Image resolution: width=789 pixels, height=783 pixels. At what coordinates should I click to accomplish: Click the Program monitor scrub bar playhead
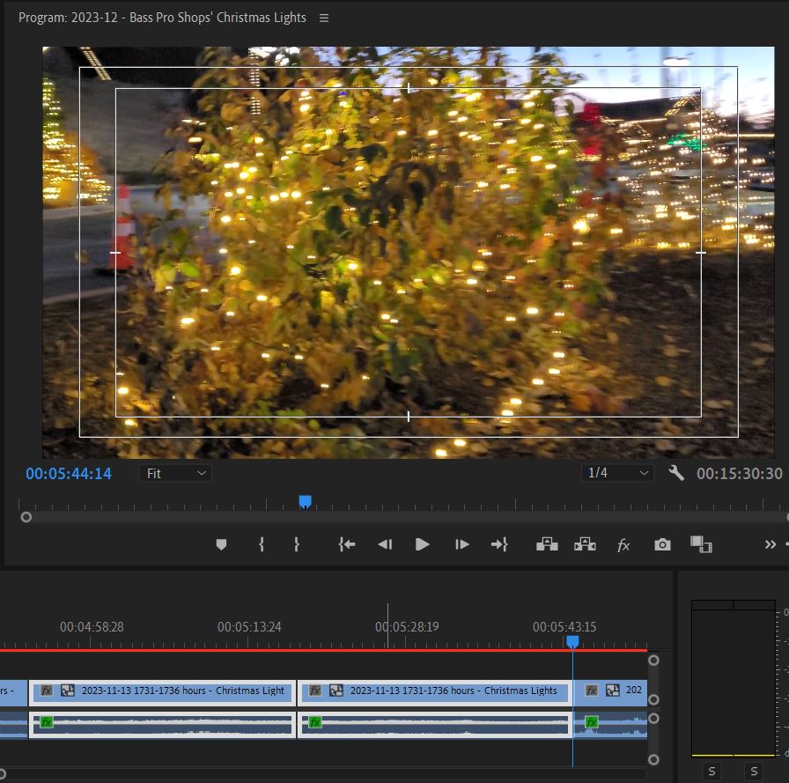305,502
